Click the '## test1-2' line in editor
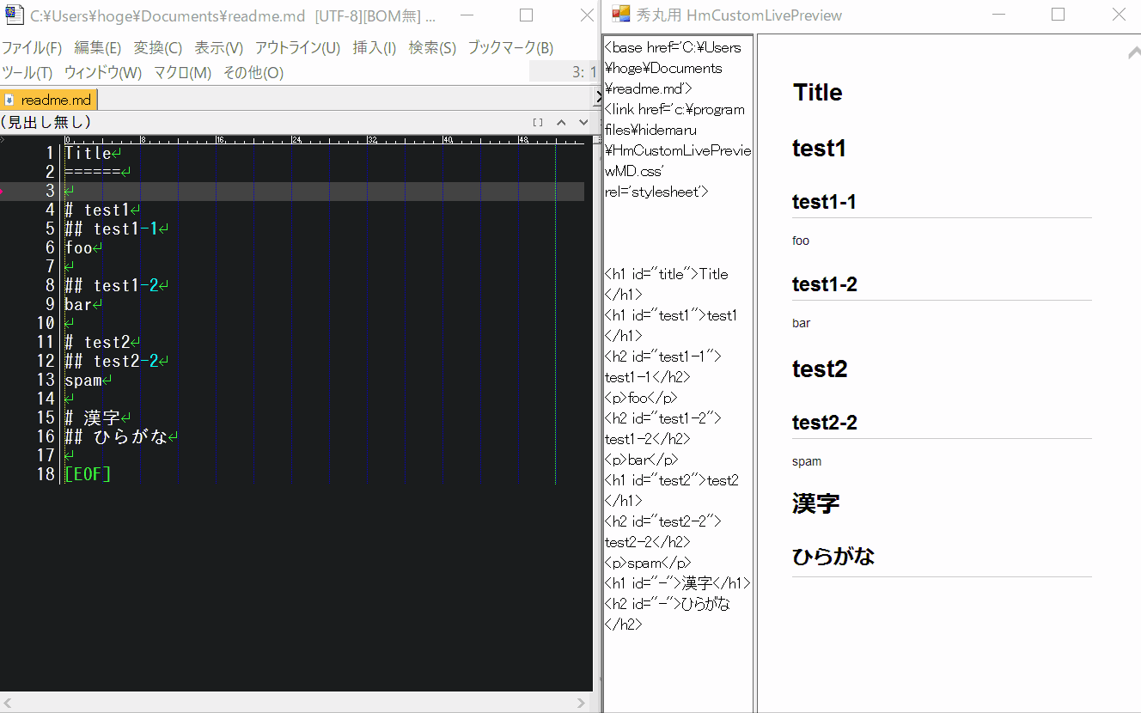This screenshot has height=713, width=1141. click(112, 286)
